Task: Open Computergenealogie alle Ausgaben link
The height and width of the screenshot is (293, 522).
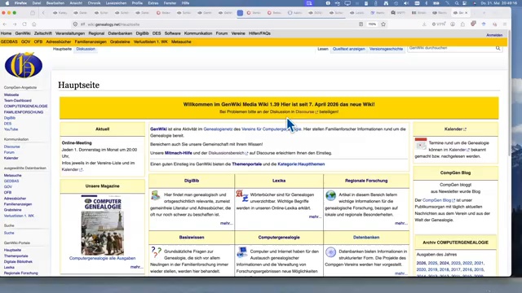Action: [x=102, y=258]
